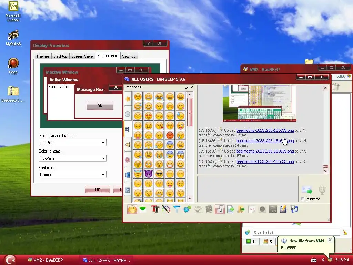Open the font color pencil tool
The width and height of the screenshot is (353, 265).
pyautogui.click(x=166, y=209)
